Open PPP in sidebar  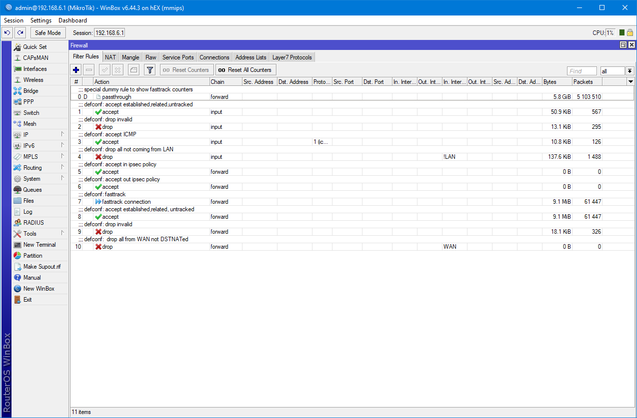39,102
